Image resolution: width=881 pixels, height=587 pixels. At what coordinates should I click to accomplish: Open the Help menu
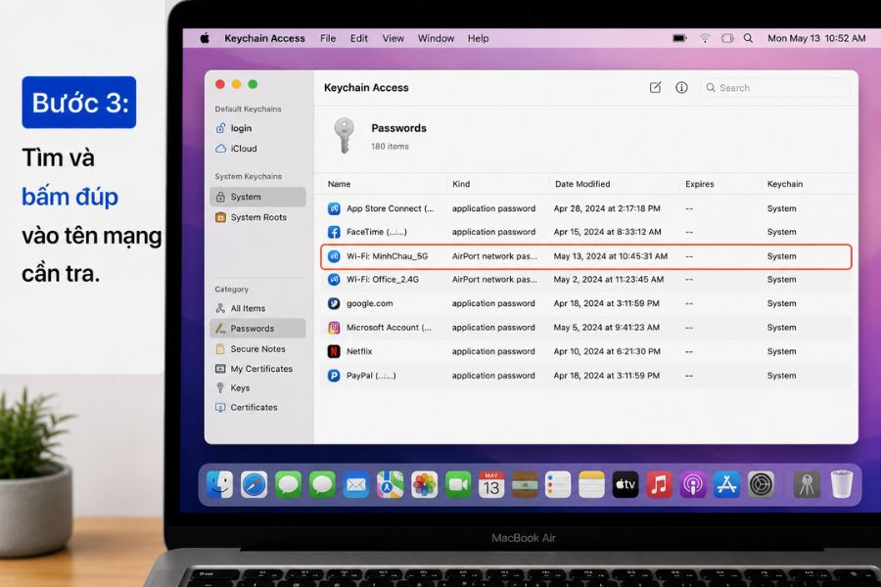tap(478, 38)
